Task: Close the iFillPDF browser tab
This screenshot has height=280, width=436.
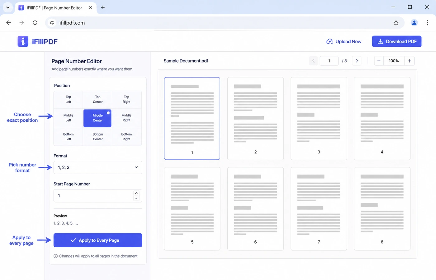Action: 91,7
